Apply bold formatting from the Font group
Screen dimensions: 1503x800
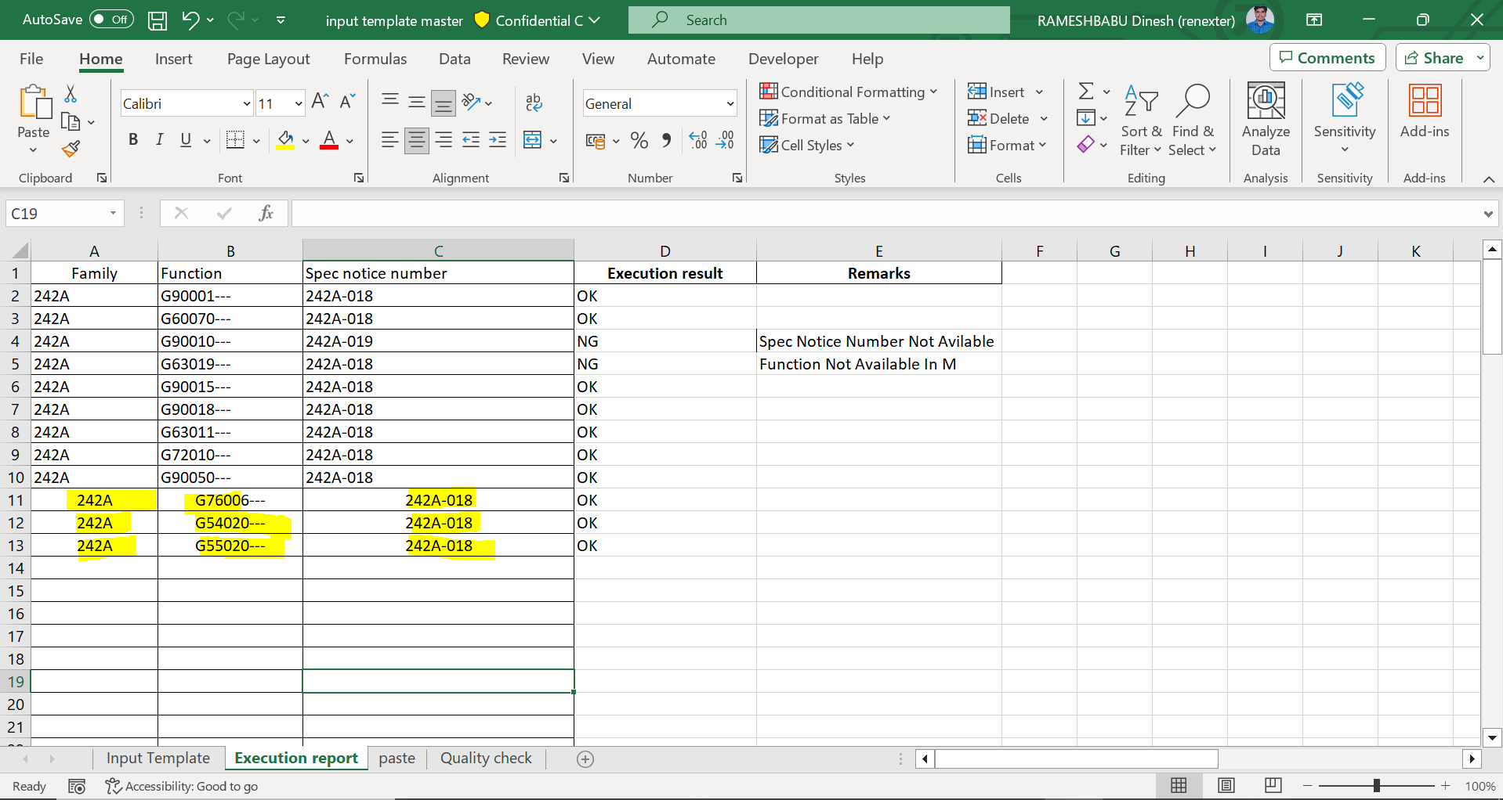tap(132, 139)
